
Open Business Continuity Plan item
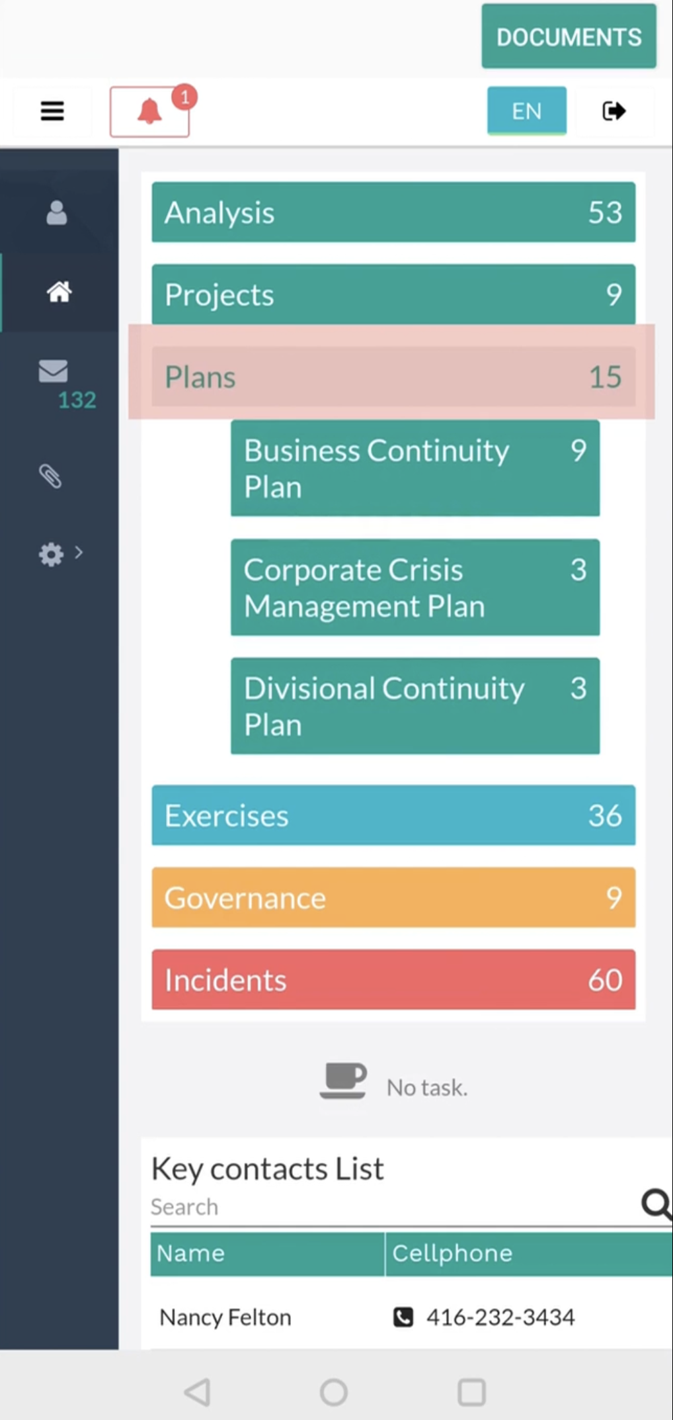415,468
